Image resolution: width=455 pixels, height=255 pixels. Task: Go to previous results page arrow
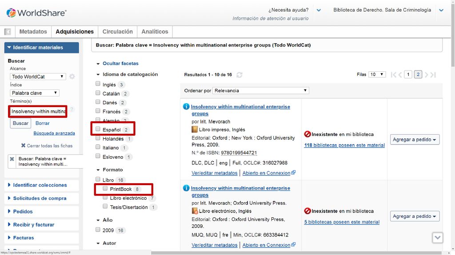(x=400, y=75)
